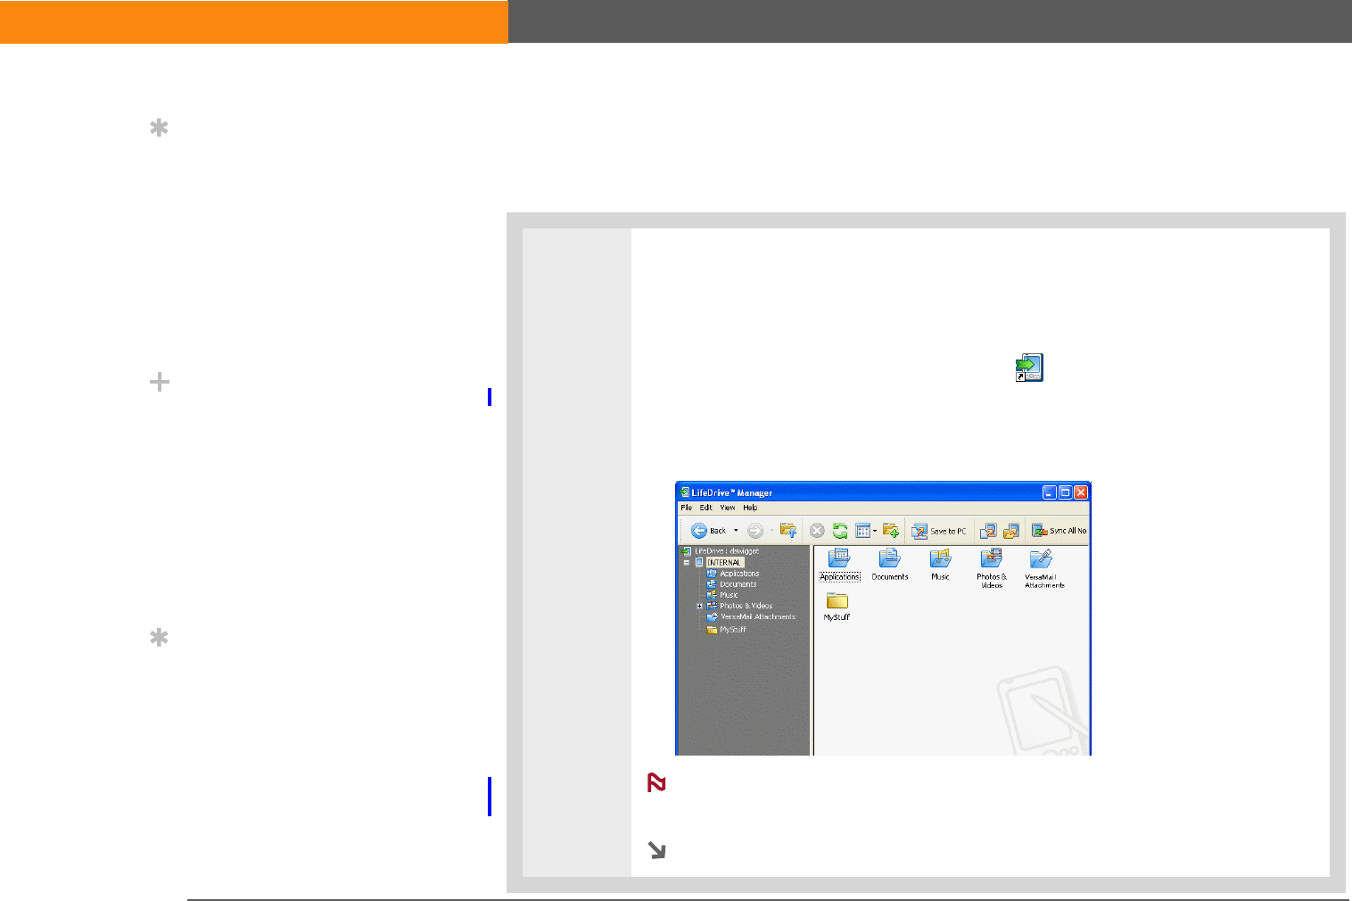The height and width of the screenshot is (901, 1352).
Task: Open the File menu
Action: pyautogui.click(x=687, y=508)
